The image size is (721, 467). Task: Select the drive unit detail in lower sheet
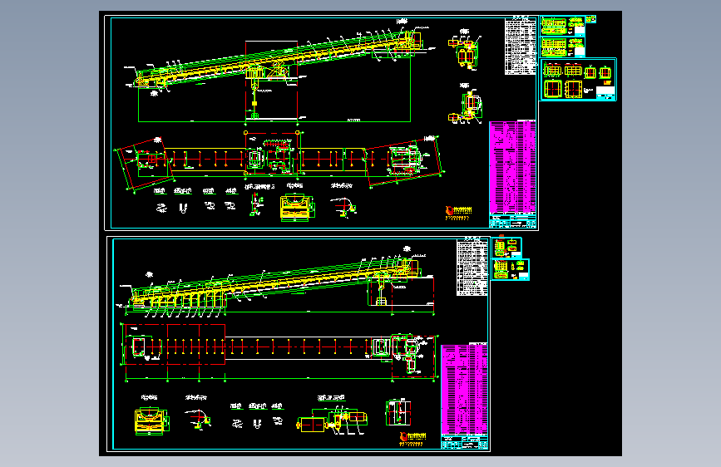tap(333, 420)
